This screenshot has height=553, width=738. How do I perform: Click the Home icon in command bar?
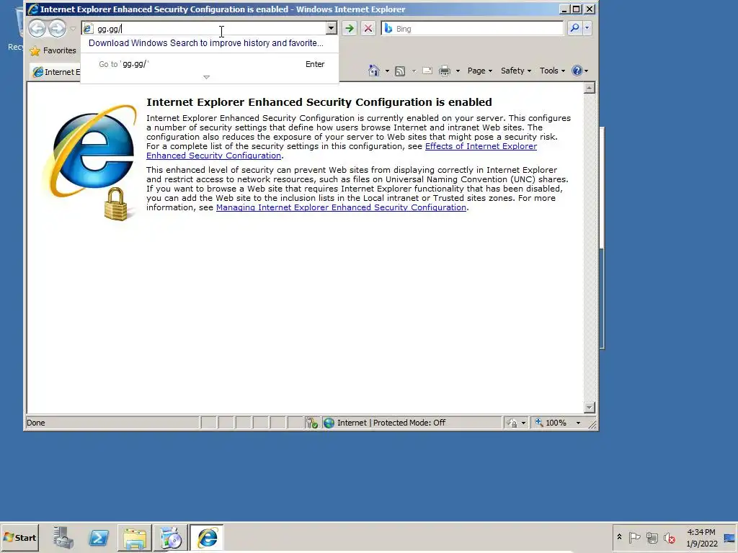tap(374, 71)
